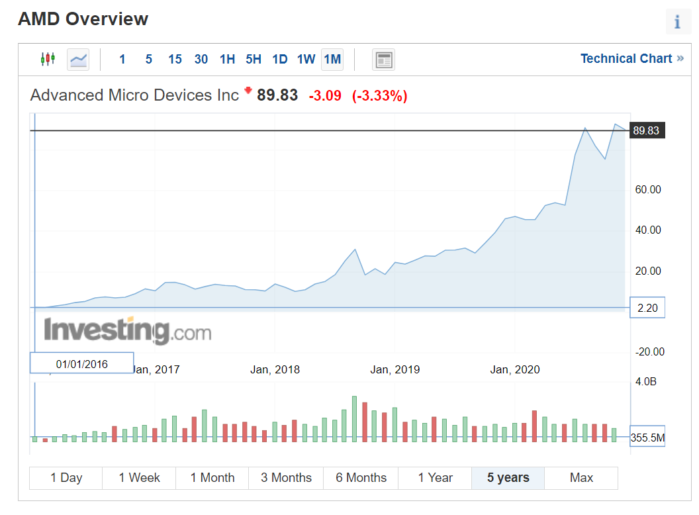Image resolution: width=699 pixels, height=515 pixels.
Task: Pick the 1D interval
Action: [280, 60]
